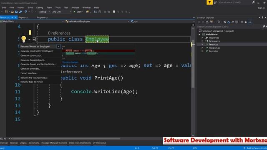267x150 pixels.
Task: Switch to the Report.cs tab
Action: point(23,17)
